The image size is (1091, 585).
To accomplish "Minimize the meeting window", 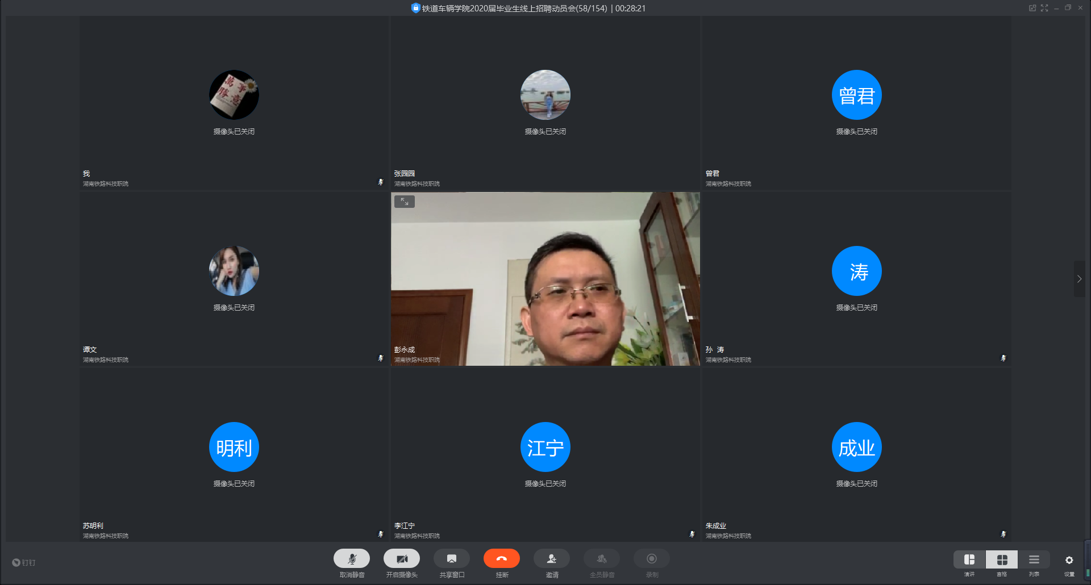I will [1056, 8].
